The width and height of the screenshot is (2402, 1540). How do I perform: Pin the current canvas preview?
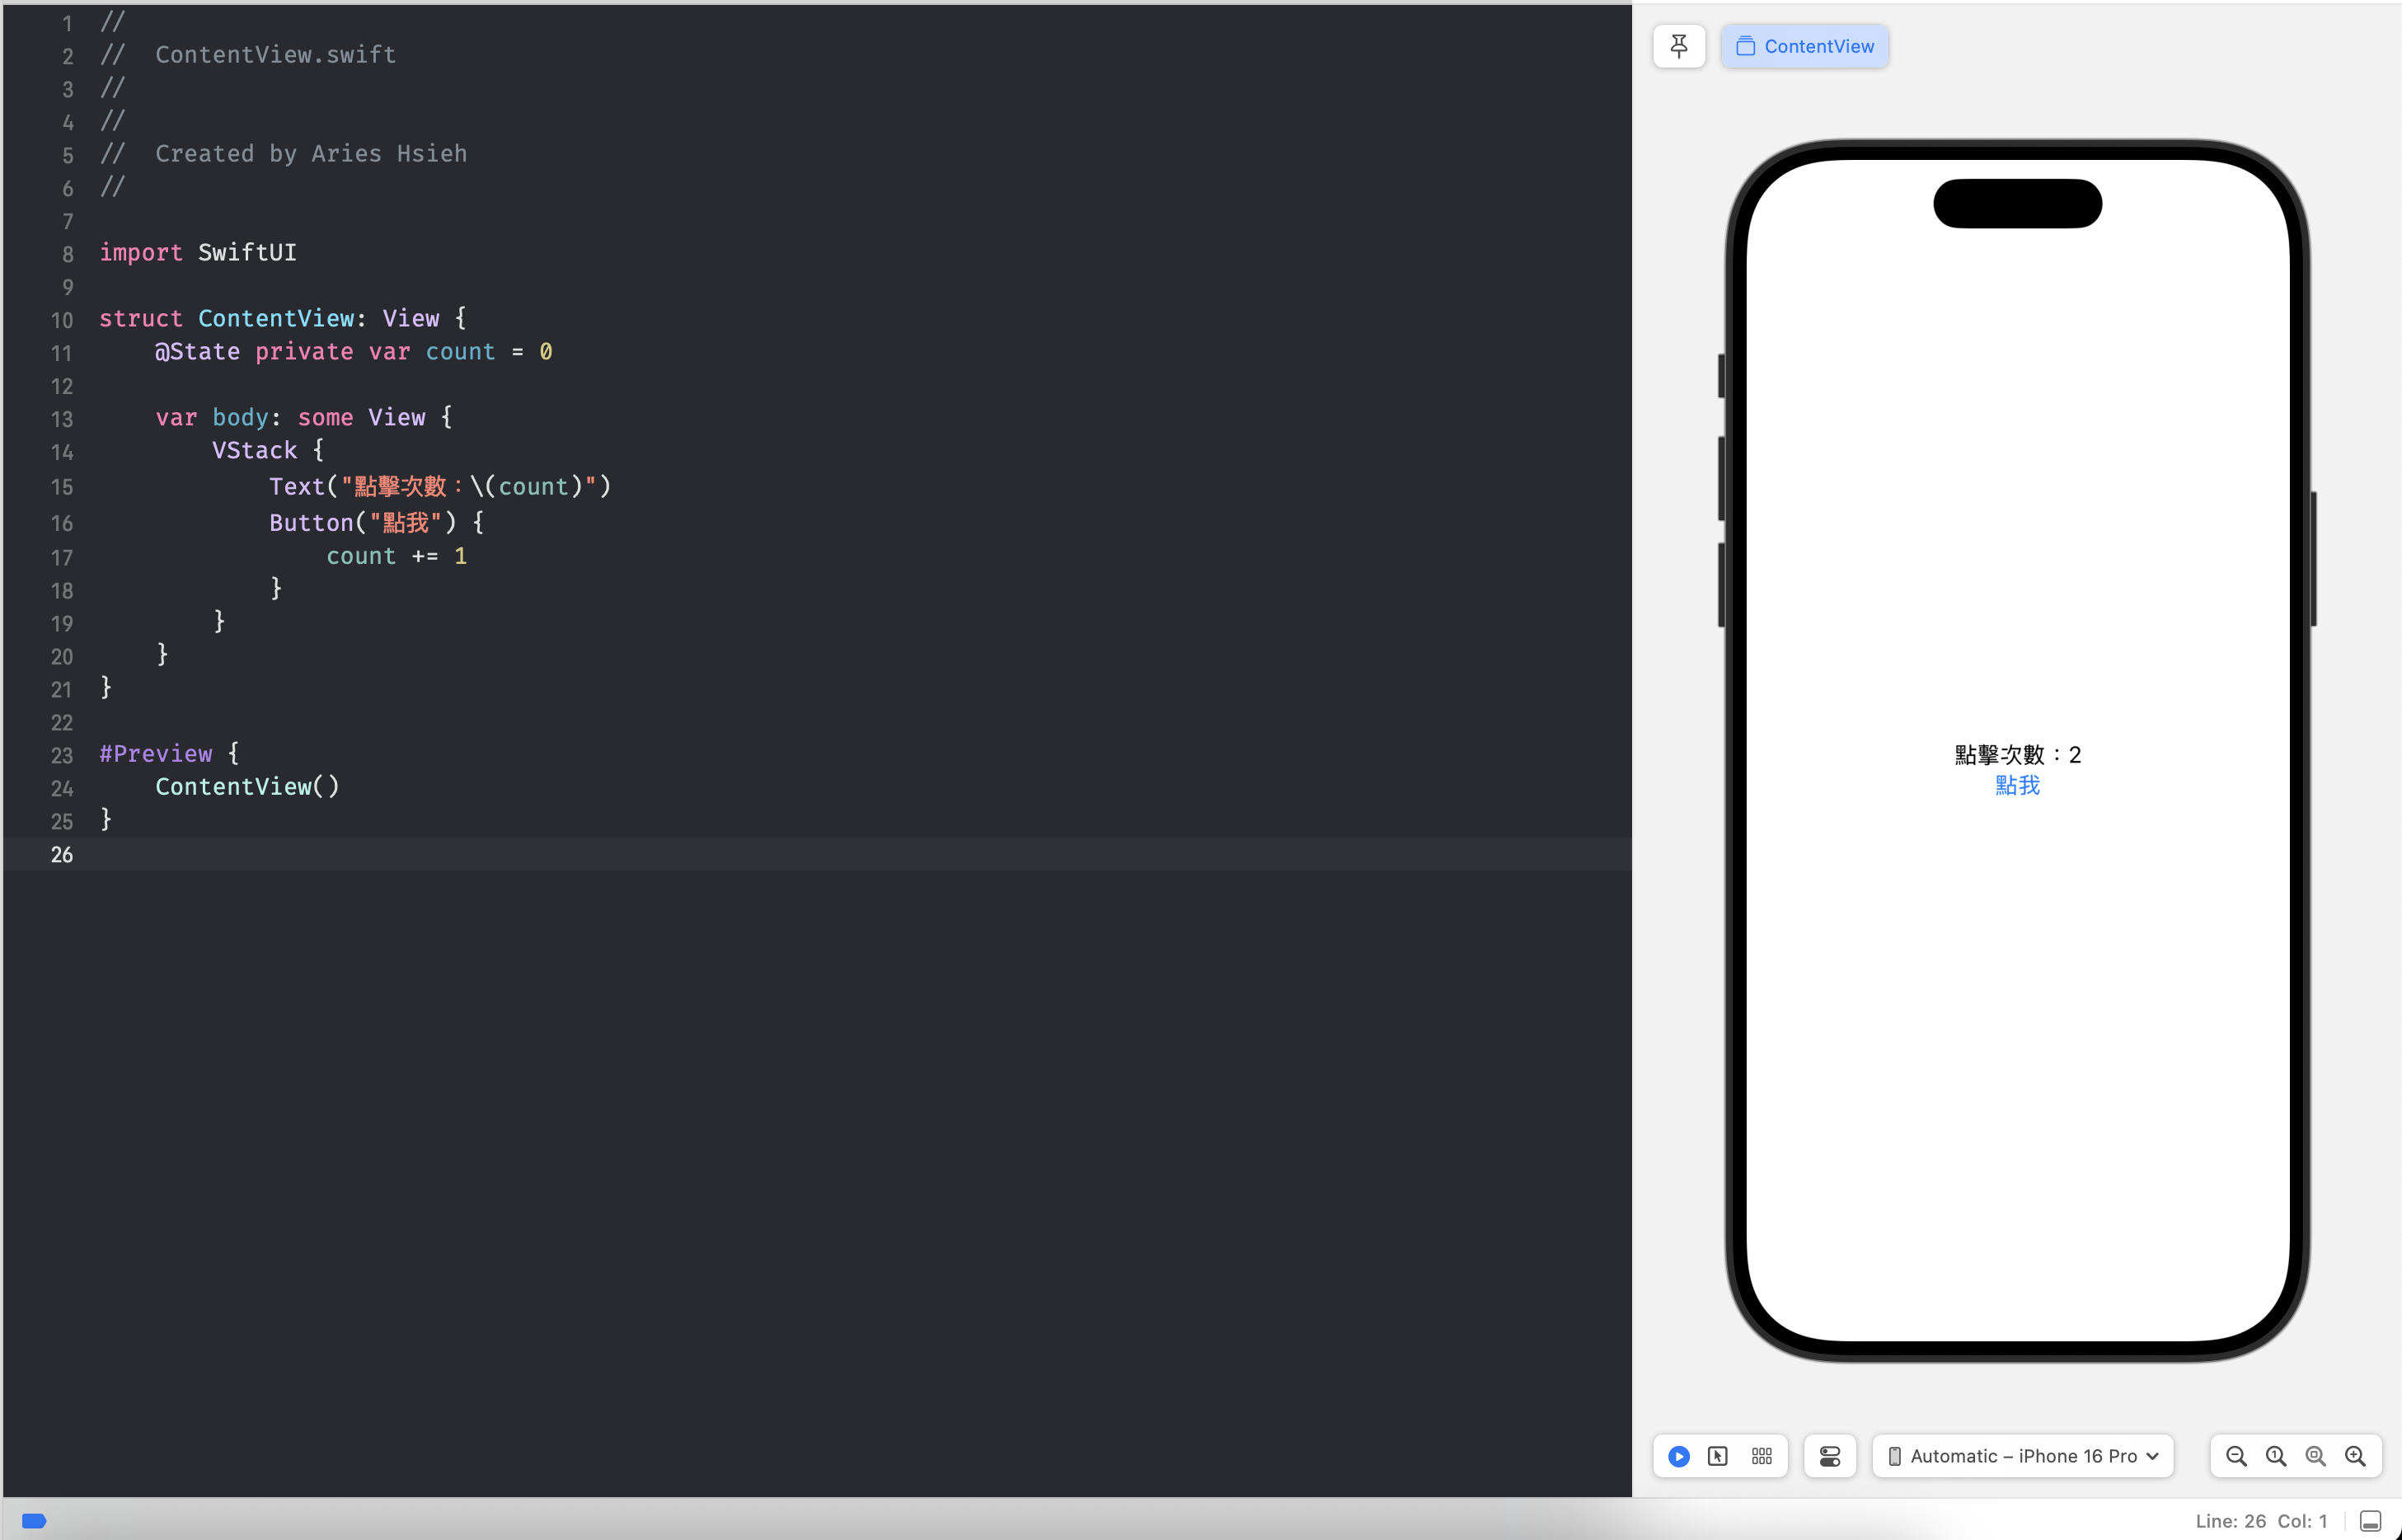point(1678,46)
